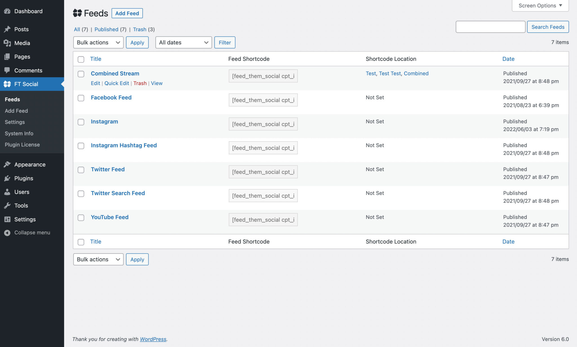Tick the select-all checkbox in table header
Screen dimensions: 577x347
(x=81, y=59)
